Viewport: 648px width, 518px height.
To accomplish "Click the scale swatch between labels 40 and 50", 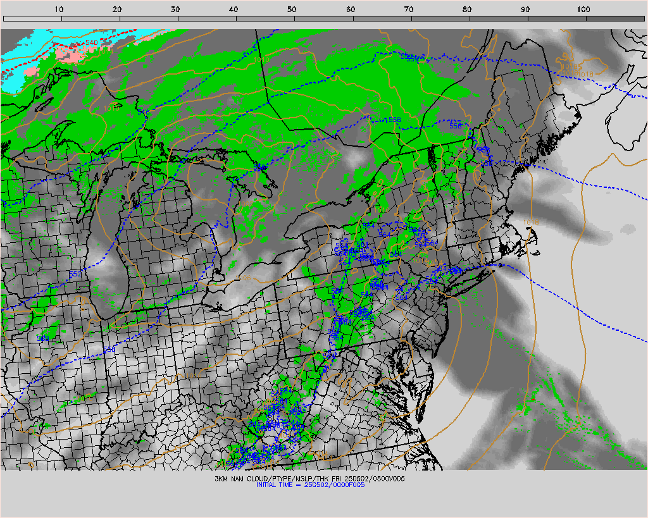I will coord(266,18).
